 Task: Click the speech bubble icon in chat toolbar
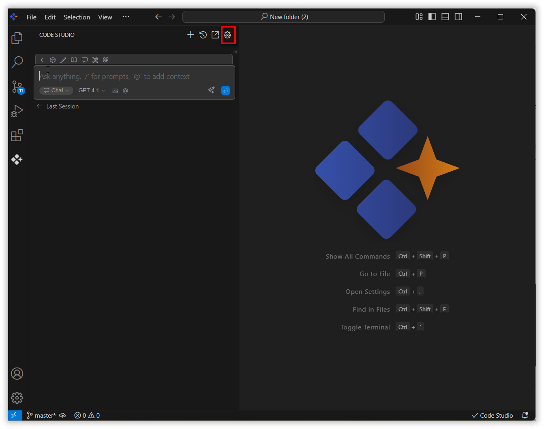point(85,60)
